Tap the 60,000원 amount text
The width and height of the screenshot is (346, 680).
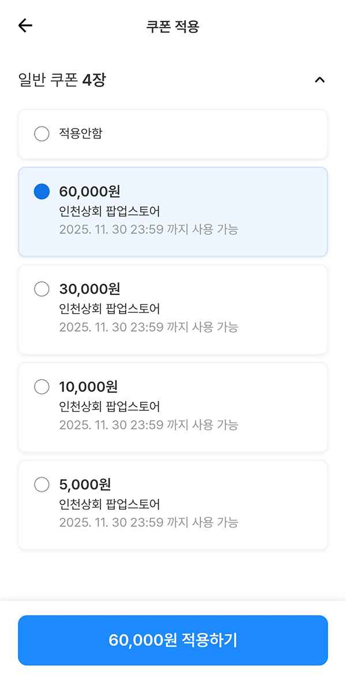click(89, 192)
